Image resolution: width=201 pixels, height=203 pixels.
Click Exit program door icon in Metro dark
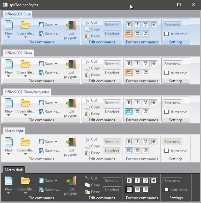pyautogui.click(x=71, y=181)
